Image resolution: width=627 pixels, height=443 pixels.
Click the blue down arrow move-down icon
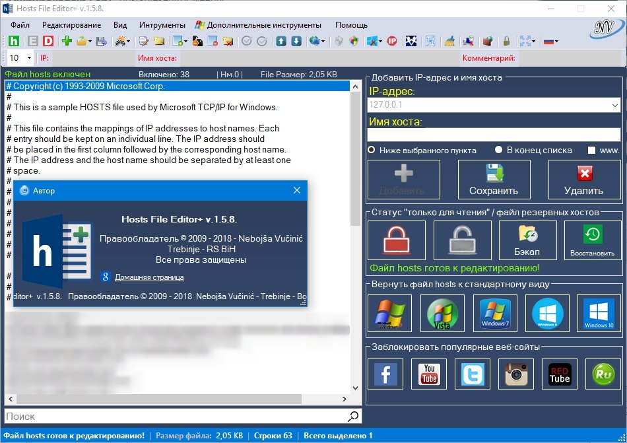pos(296,41)
